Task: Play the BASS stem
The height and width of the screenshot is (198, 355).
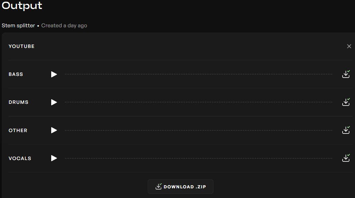Action: click(x=54, y=74)
